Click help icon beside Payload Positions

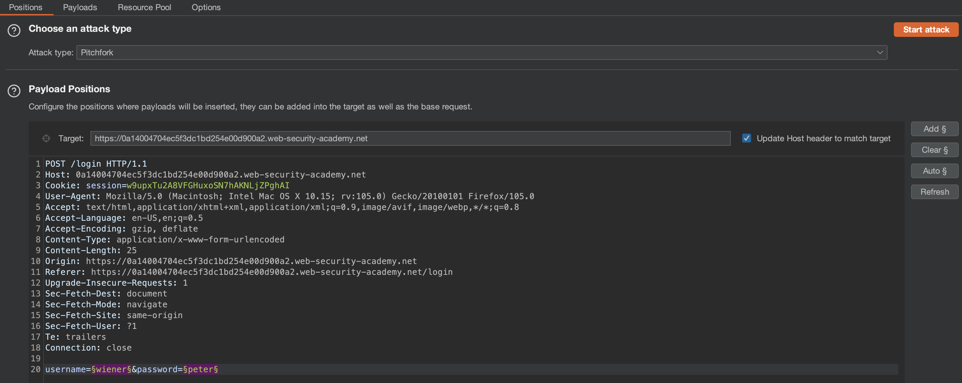pos(14,91)
